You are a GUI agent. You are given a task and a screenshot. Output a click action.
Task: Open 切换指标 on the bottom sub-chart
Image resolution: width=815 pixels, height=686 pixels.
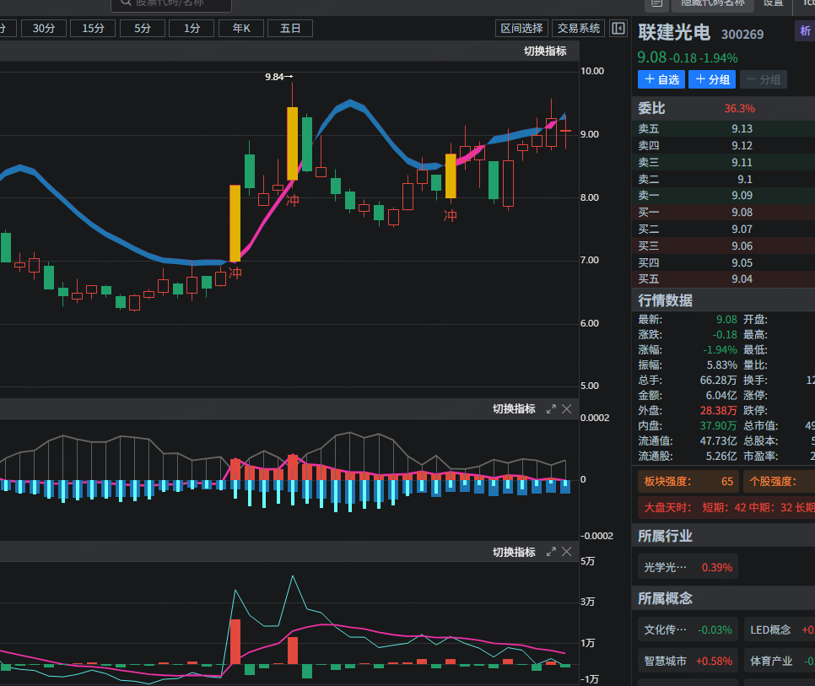514,553
